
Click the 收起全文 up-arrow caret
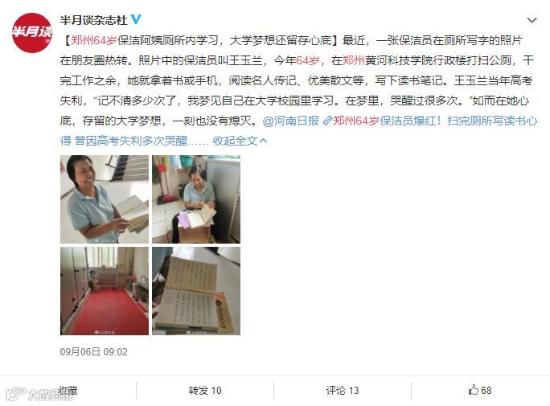[x=264, y=141]
